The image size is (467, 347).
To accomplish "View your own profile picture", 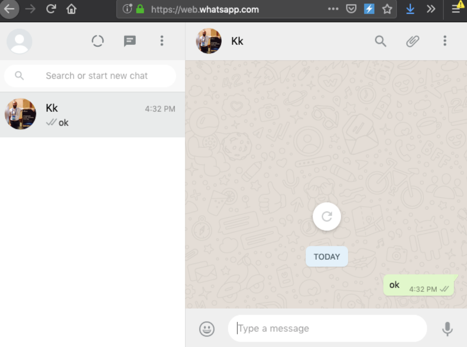I will (x=20, y=41).
